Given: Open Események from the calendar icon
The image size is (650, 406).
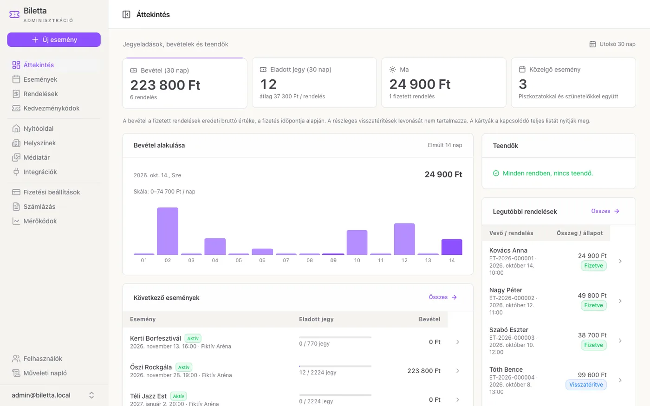Looking at the screenshot, I should coord(16,79).
